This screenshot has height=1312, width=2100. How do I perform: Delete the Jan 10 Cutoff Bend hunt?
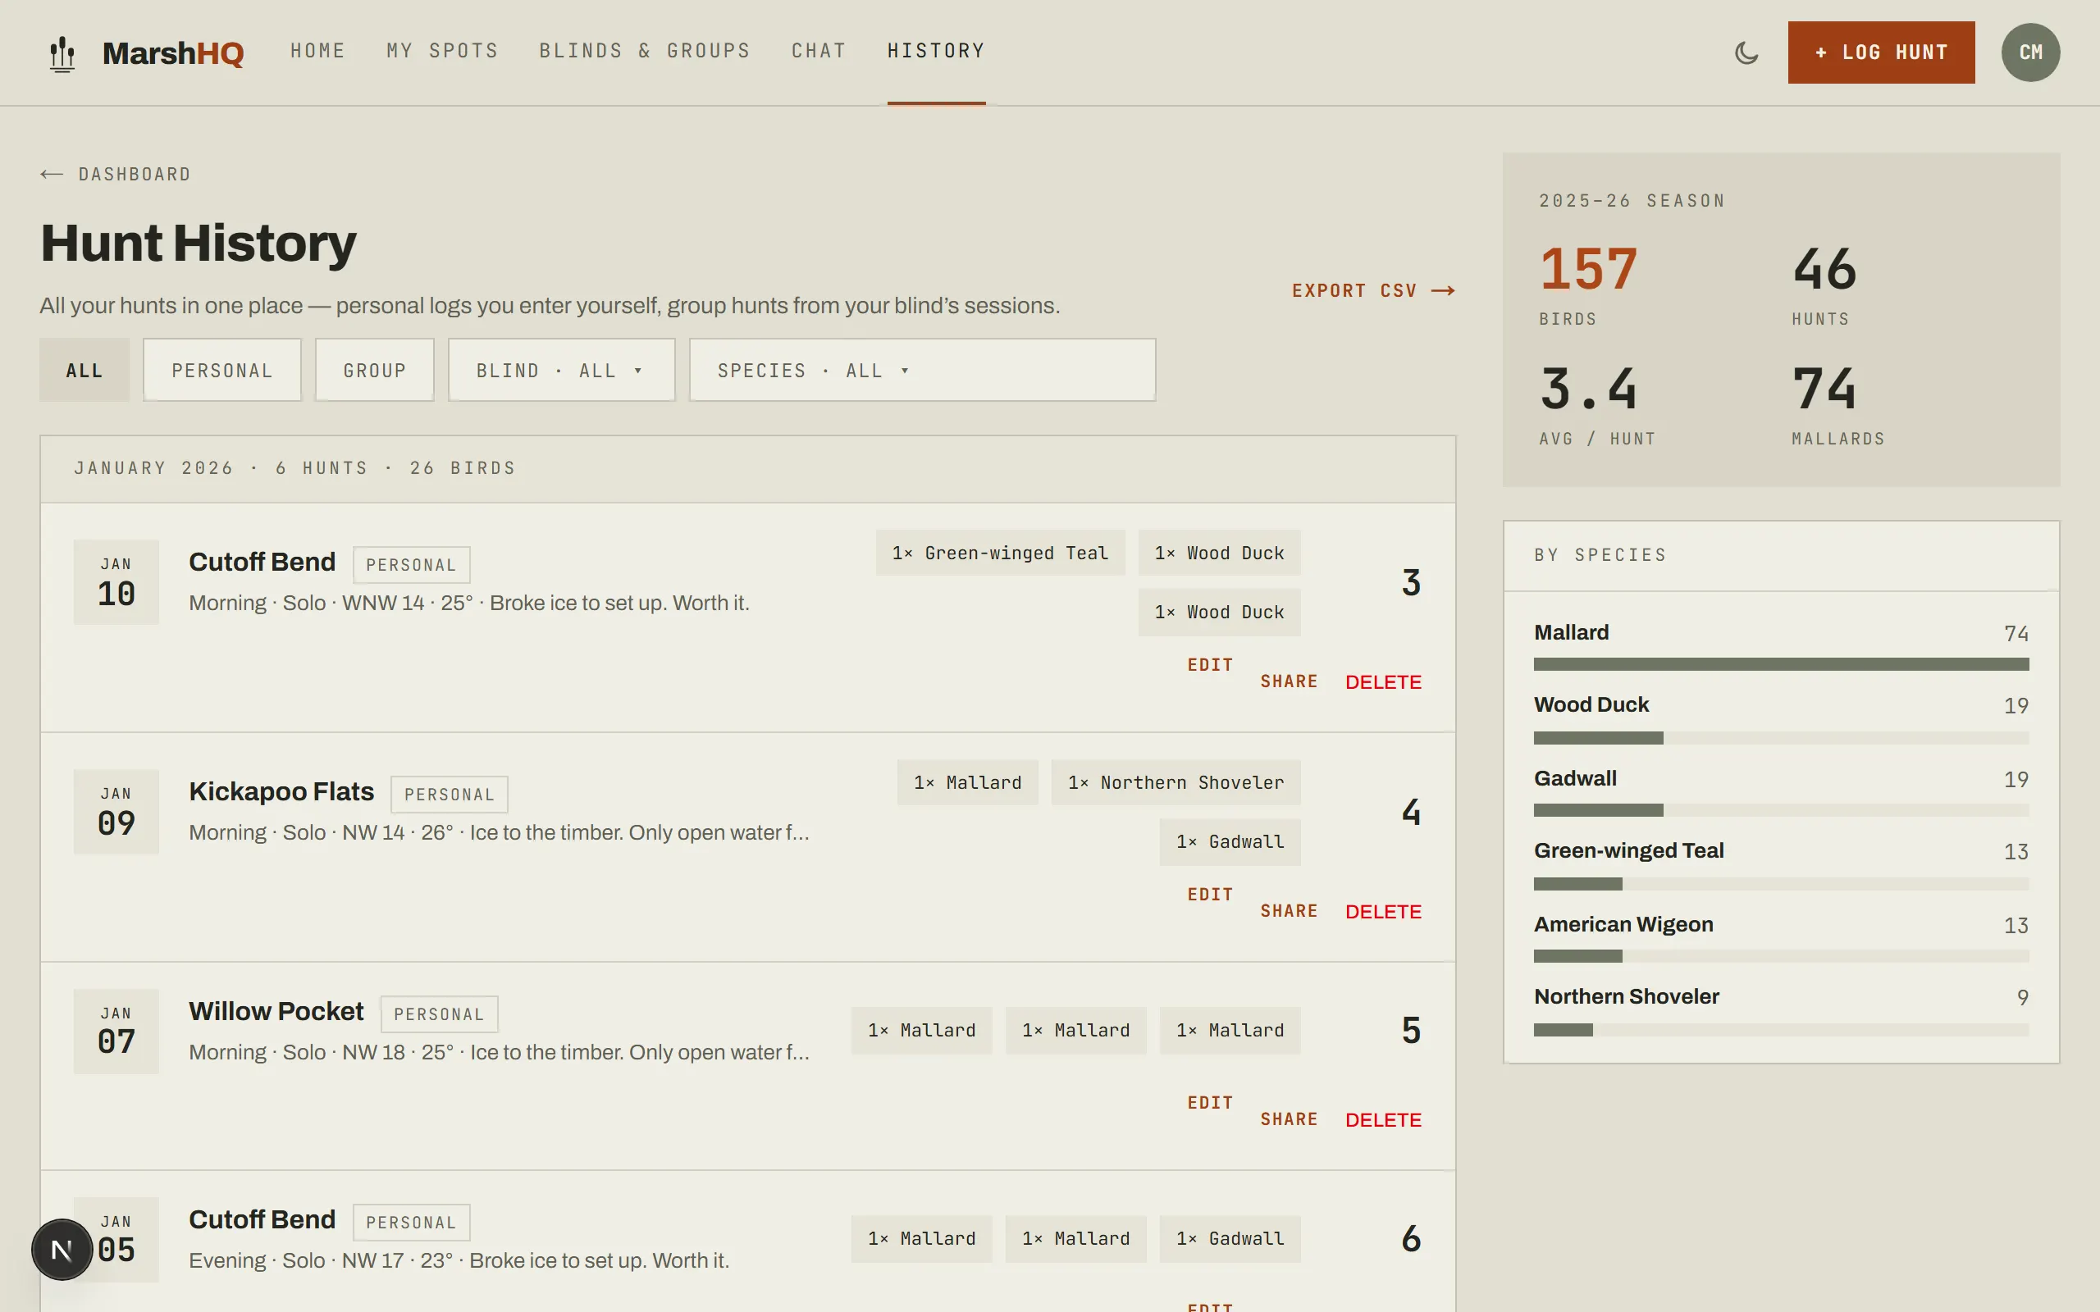(x=1383, y=682)
